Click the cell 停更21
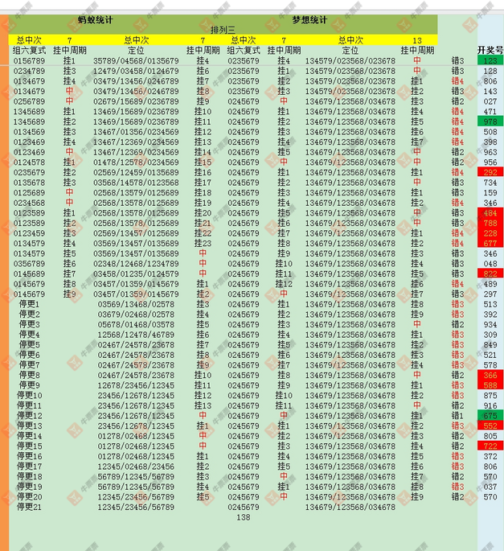Image resolution: width=504 pixels, height=551 pixels. pos(29,507)
